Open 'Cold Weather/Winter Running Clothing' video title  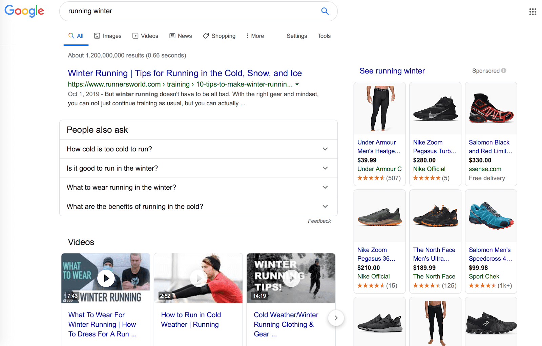[x=286, y=324]
